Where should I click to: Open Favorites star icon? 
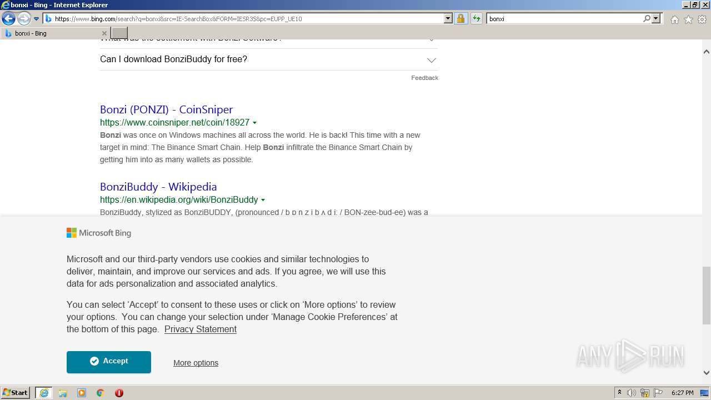click(x=688, y=19)
